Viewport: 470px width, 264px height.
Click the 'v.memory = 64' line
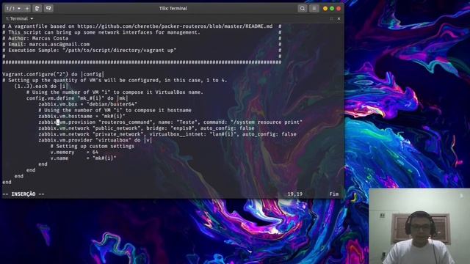coord(74,152)
